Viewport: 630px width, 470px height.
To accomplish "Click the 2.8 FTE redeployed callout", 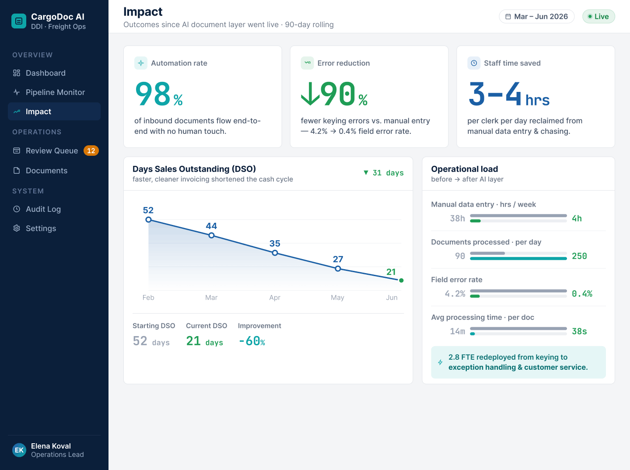I will [518, 362].
